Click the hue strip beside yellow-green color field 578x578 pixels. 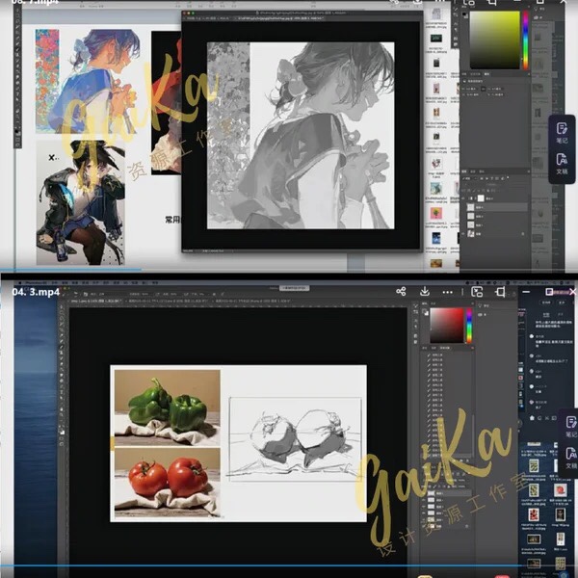click(525, 39)
